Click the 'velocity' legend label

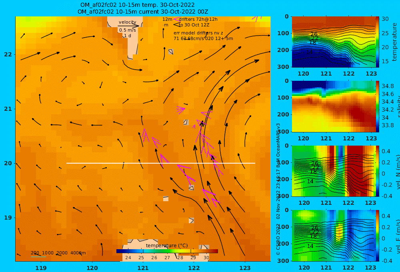[127, 22]
